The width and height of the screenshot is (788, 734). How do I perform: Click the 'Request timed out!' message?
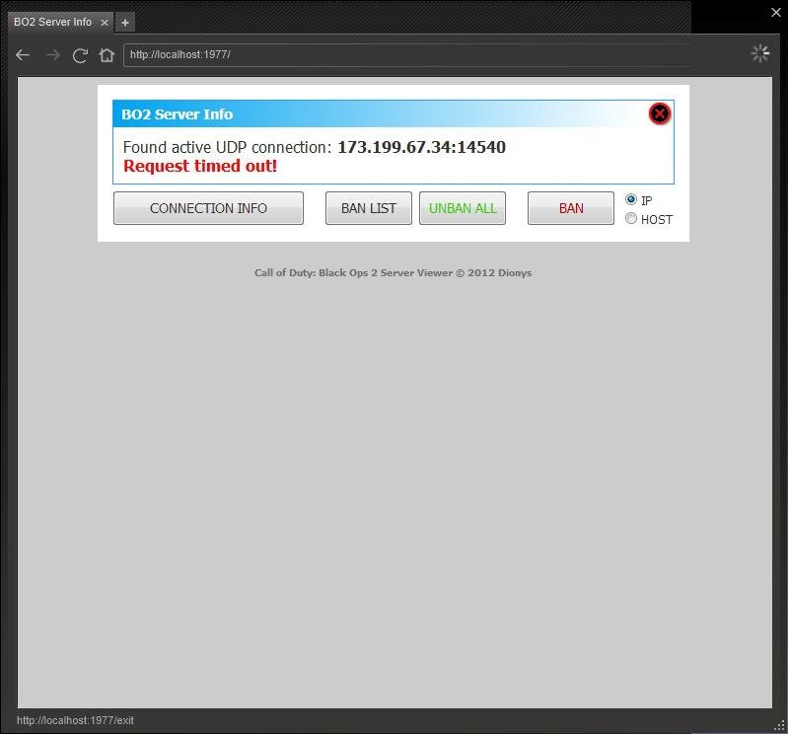tap(200, 166)
